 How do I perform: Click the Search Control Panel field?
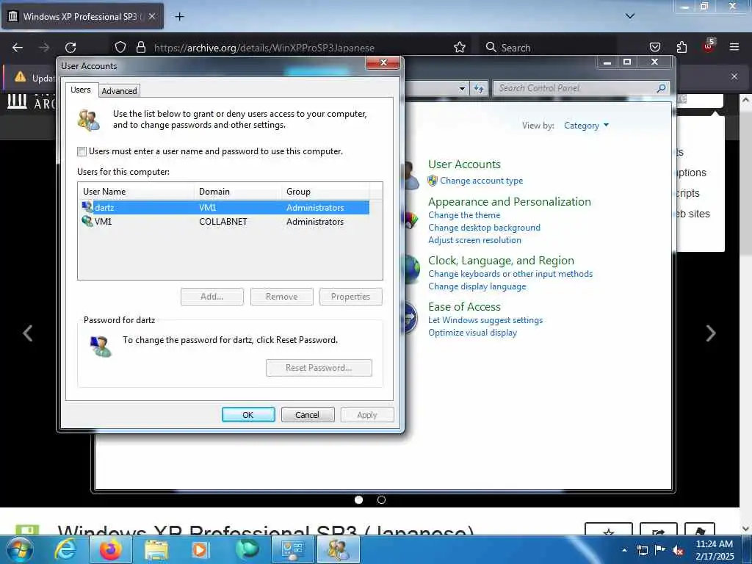(581, 88)
